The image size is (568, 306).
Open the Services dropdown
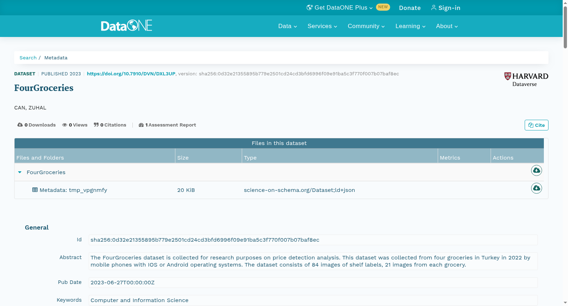pyautogui.click(x=322, y=26)
